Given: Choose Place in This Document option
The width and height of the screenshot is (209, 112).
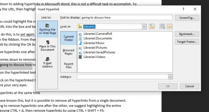Looking at the screenshot, I should [47, 46].
